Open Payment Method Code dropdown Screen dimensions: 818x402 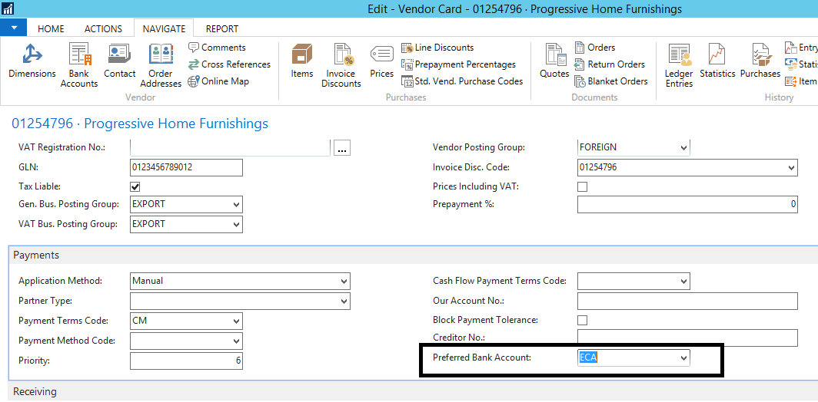pyautogui.click(x=237, y=341)
